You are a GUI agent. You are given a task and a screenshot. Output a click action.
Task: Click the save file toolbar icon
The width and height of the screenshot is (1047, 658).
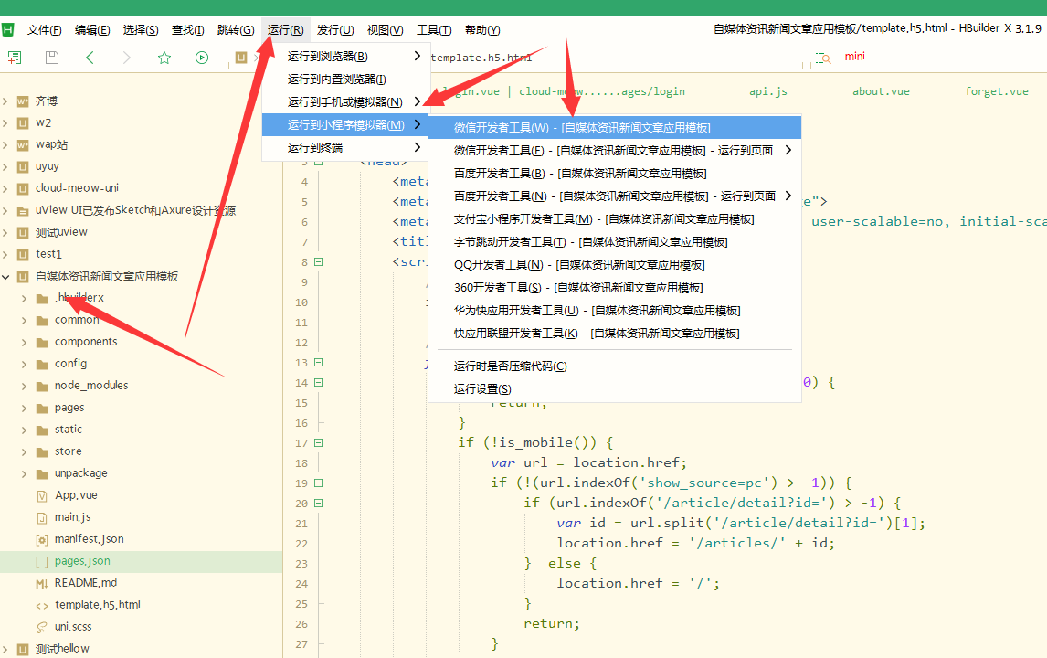pyautogui.click(x=51, y=58)
